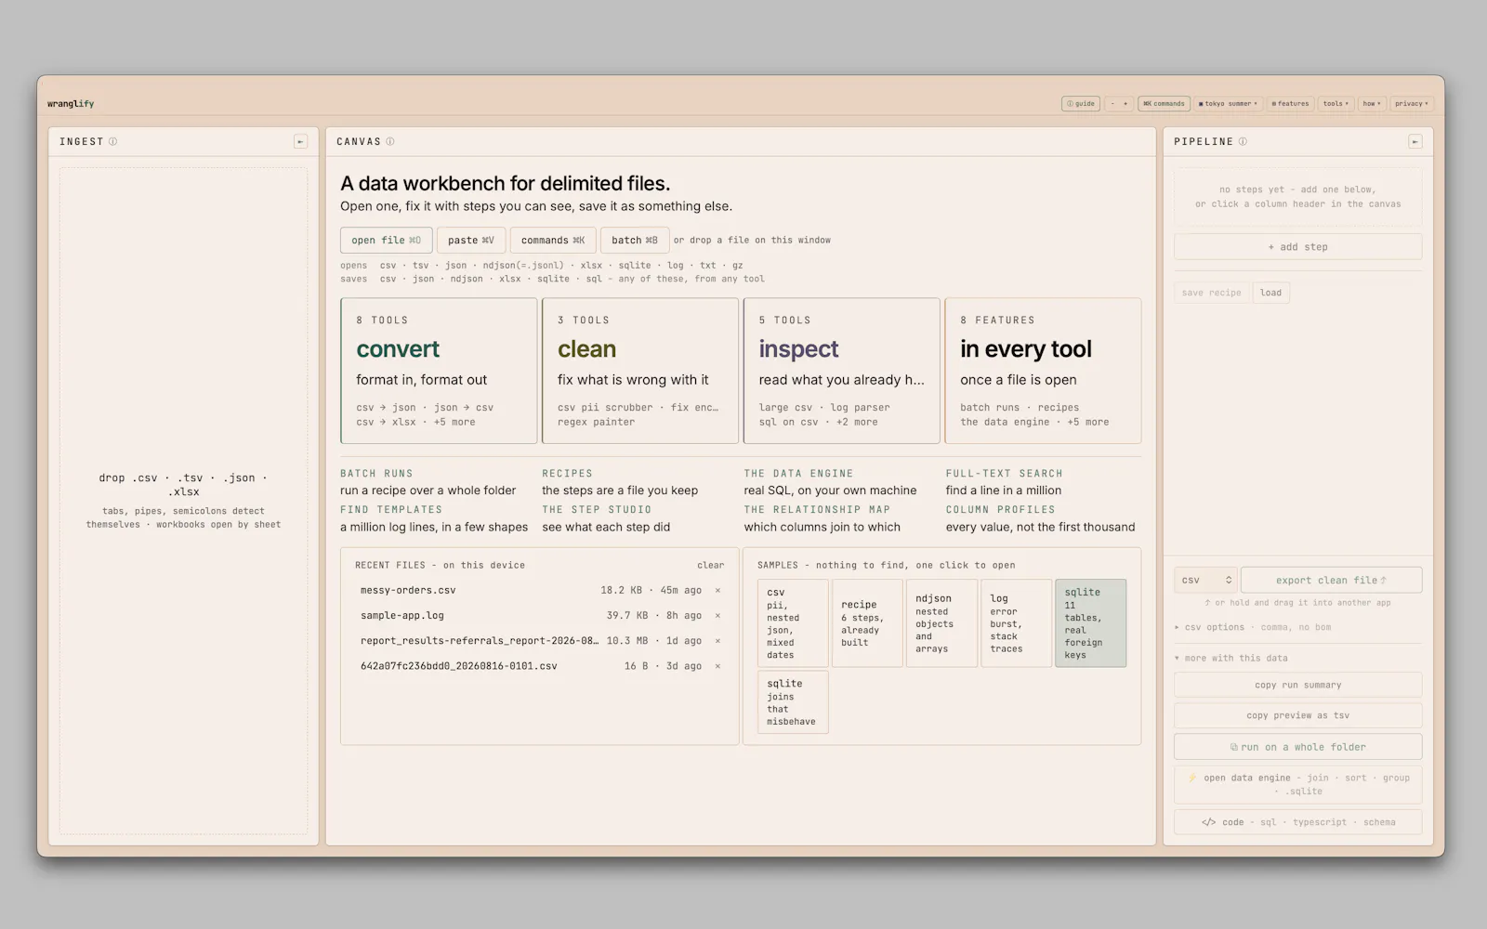Click the commands ⌘K button in canvas
Viewport: 1487px width, 929px height.
(x=553, y=241)
